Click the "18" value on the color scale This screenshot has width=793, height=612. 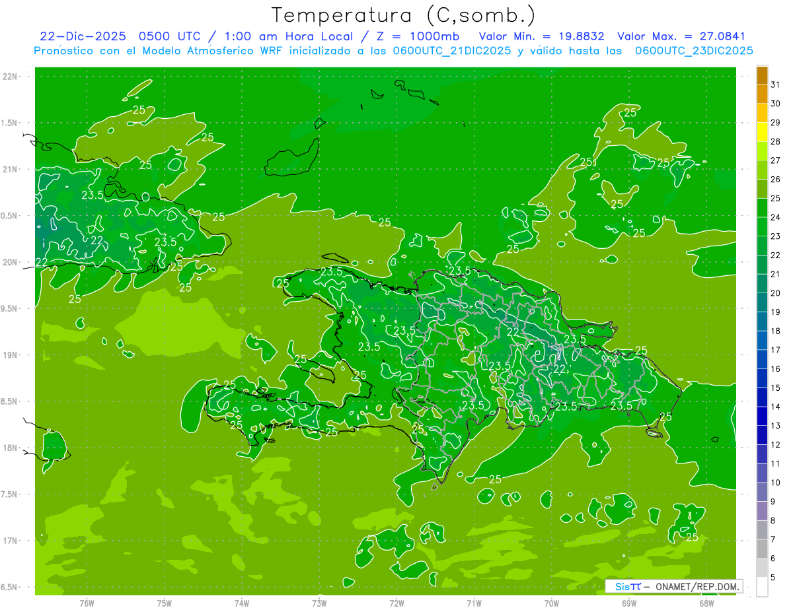pyautogui.click(x=776, y=331)
